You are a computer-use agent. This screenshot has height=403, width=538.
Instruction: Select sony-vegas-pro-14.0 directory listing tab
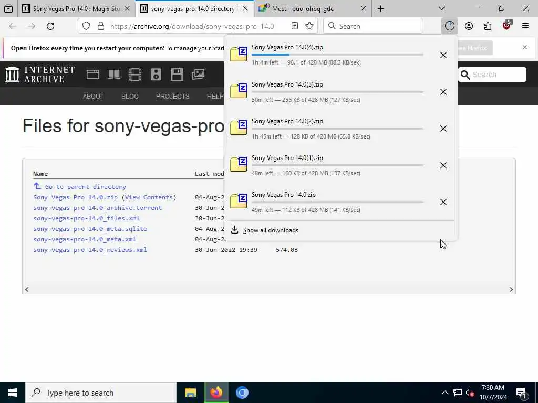[194, 8]
